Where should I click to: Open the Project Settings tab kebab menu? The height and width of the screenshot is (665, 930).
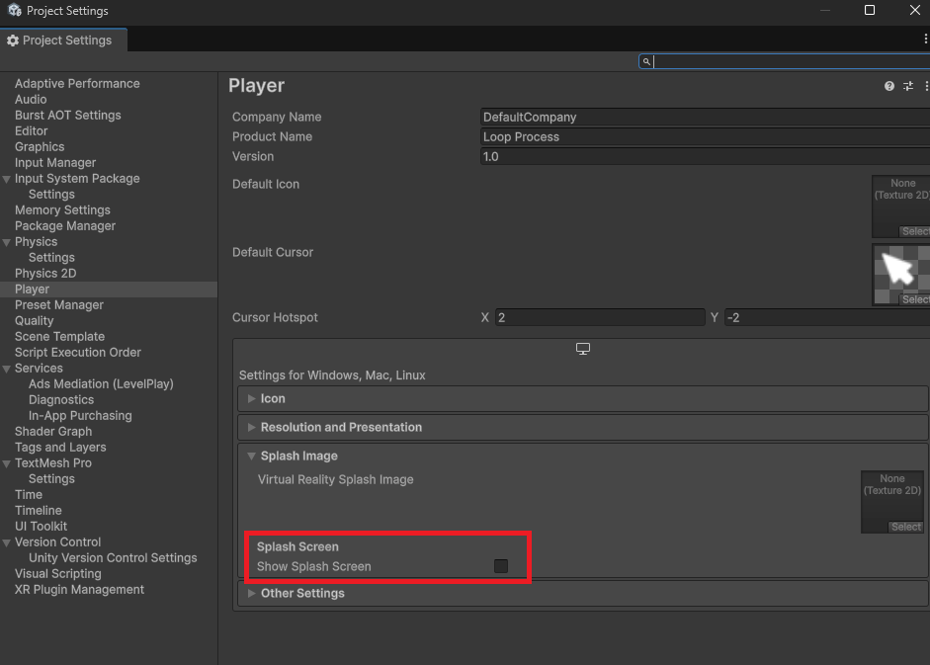[x=925, y=39]
